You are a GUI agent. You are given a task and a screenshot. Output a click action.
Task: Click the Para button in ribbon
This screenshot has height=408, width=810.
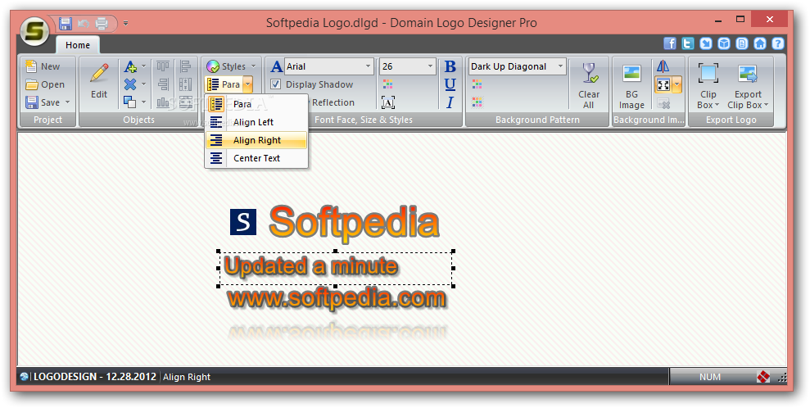click(224, 84)
